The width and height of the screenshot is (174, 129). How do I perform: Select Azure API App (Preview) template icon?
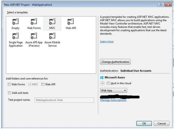tap(34, 36)
